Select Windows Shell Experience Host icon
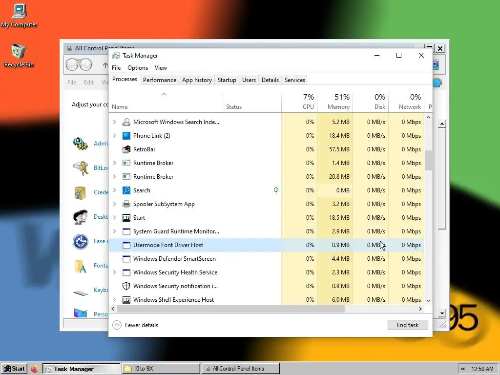500x375 pixels. (126, 300)
